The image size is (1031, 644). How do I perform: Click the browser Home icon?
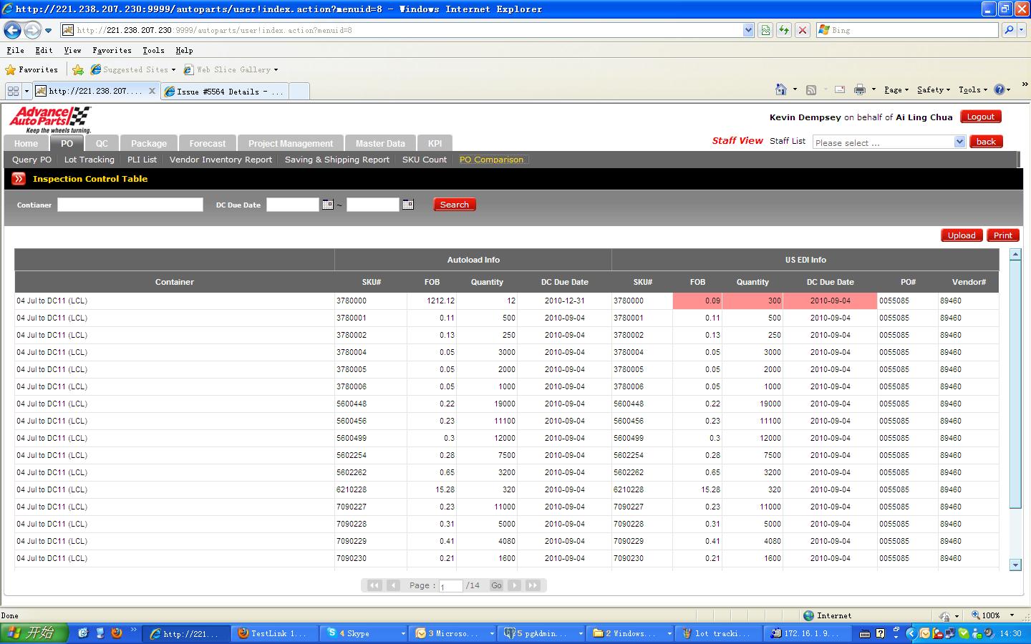pyautogui.click(x=781, y=89)
